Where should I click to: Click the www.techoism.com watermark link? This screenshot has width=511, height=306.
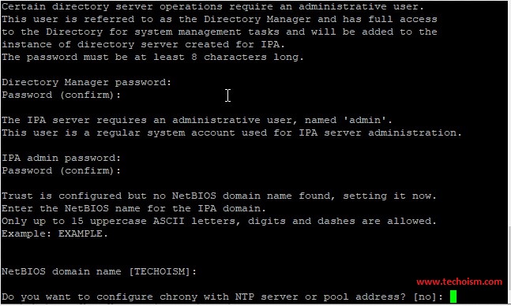coord(459,282)
